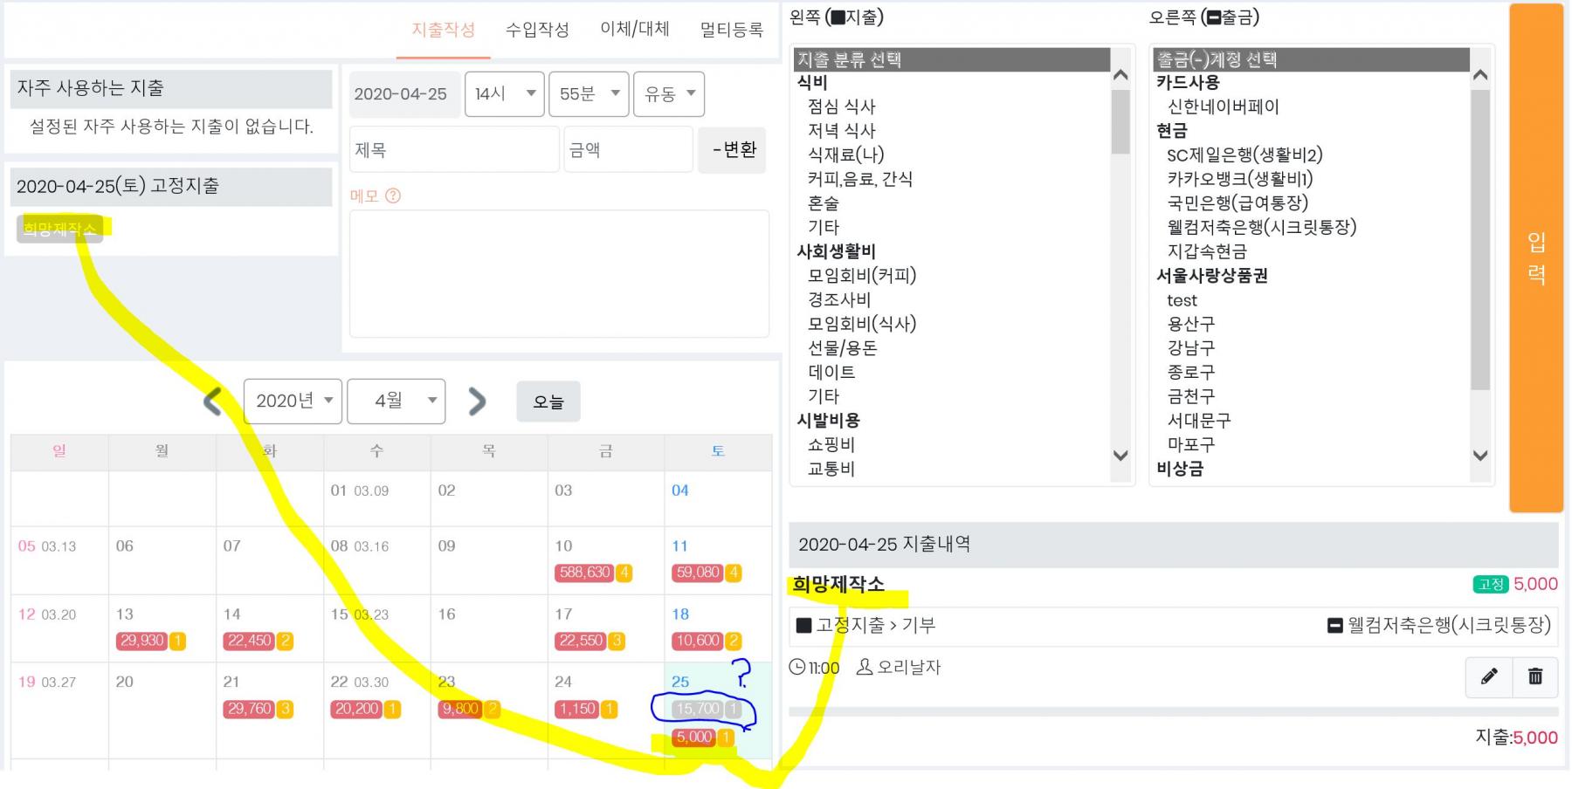This screenshot has height=789, width=1572.
Task: Click the pencil edit icon for 희망제작소 entry
Action: [x=1489, y=676]
